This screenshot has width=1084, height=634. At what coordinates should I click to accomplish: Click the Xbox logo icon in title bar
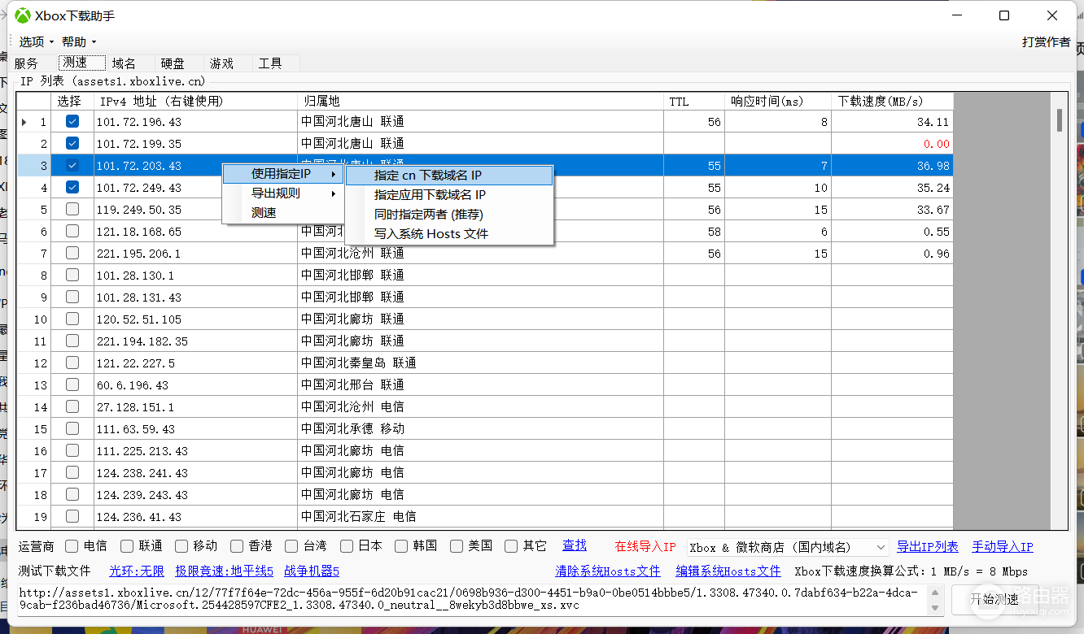pyautogui.click(x=24, y=15)
